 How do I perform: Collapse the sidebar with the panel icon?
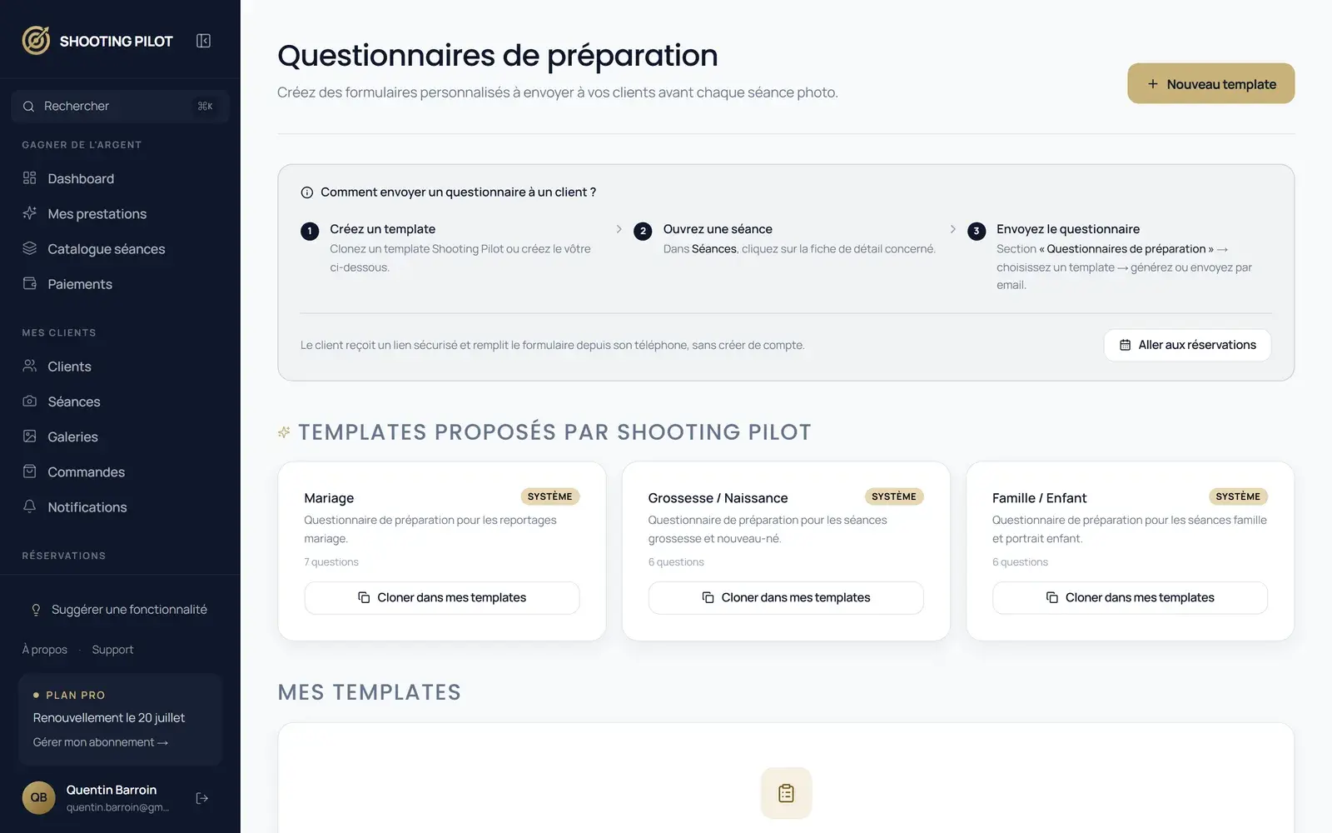pos(203,41)
